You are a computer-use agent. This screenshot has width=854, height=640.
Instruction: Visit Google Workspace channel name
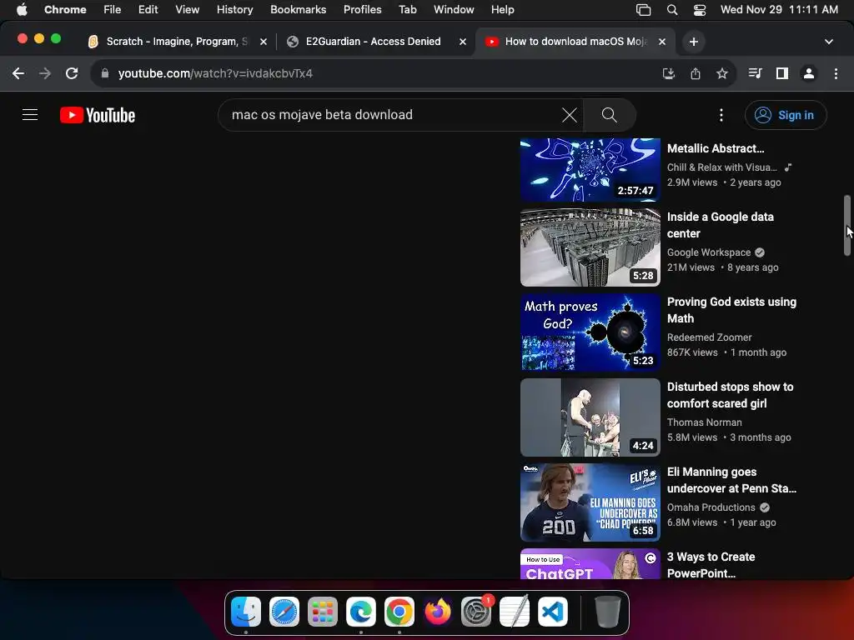pos(709,252)
